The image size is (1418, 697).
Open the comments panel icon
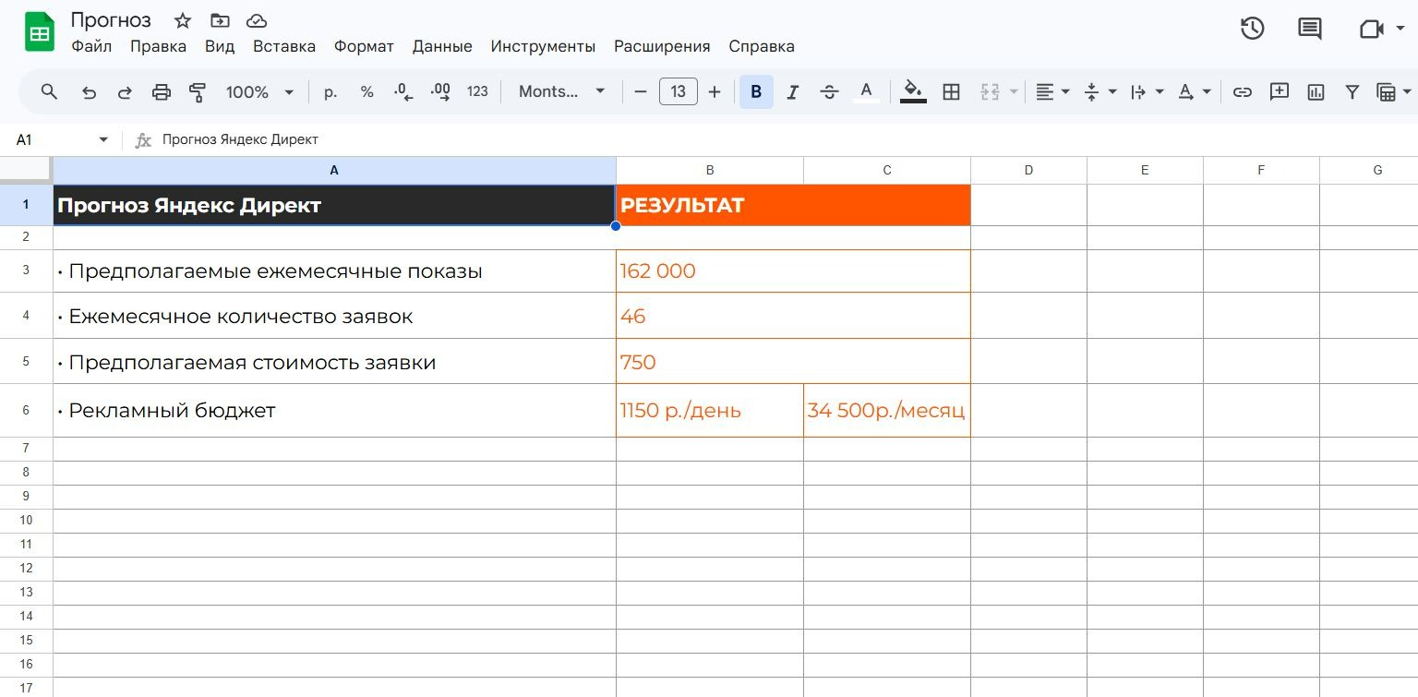tap(1310, 29)
